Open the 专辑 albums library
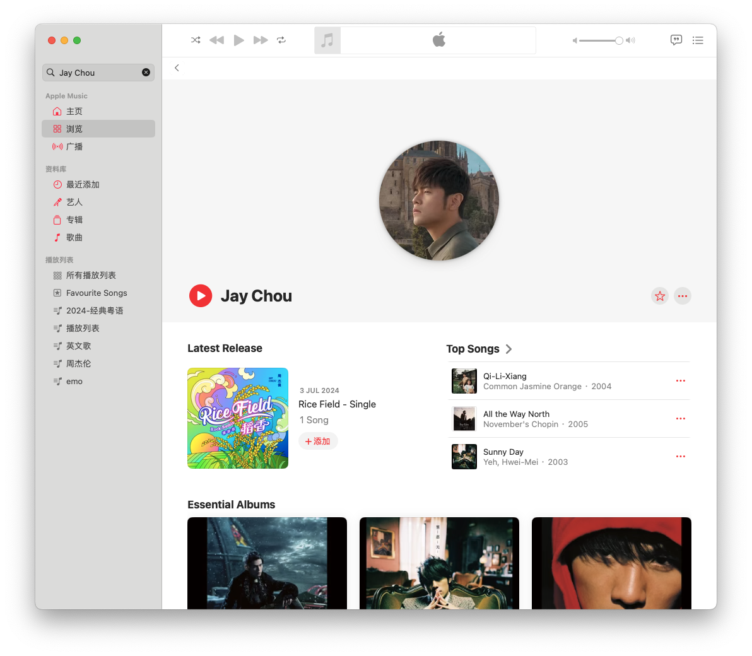 (98, 220)
